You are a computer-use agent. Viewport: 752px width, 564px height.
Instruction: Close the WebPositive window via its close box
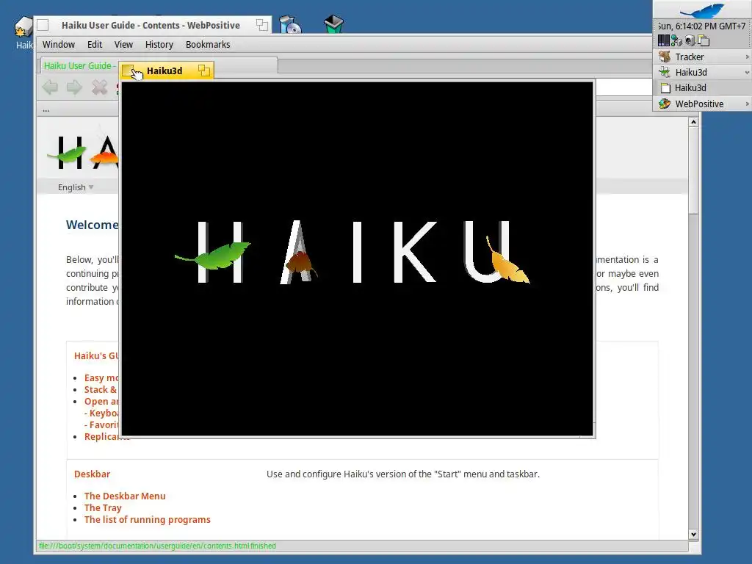(x=43, y=25)
